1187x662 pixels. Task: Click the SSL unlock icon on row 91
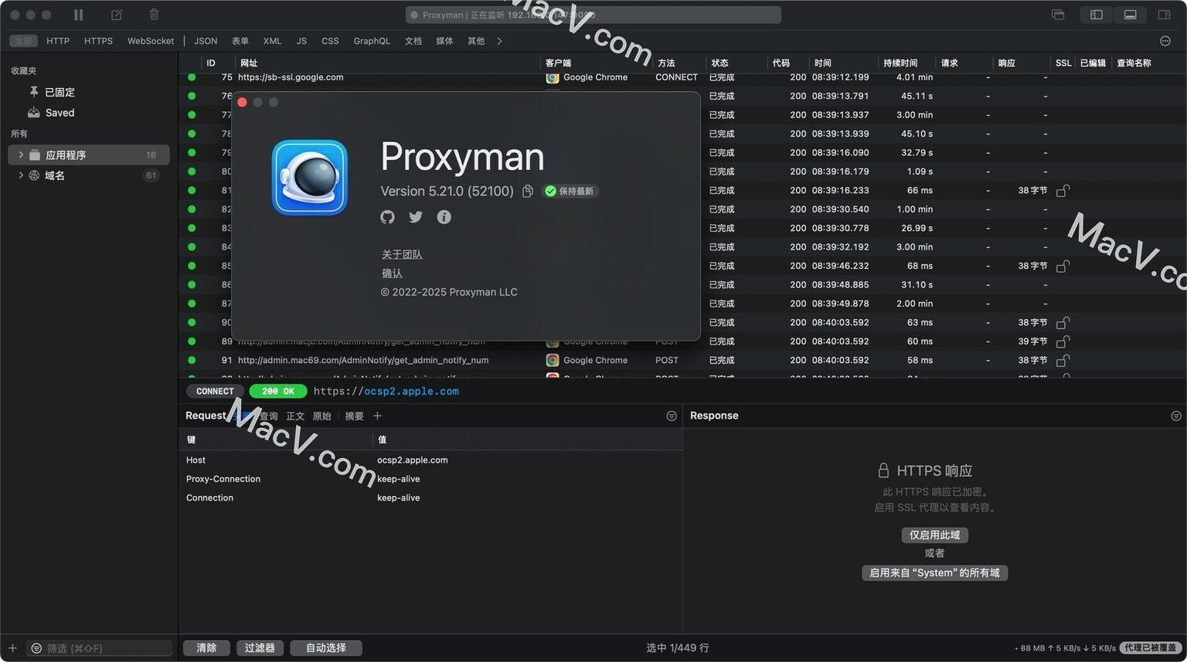(x=1063, y=360)
